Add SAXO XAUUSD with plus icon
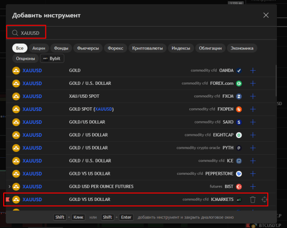The image size is (287, 228). pyautogui.click(x=253, y=122)
